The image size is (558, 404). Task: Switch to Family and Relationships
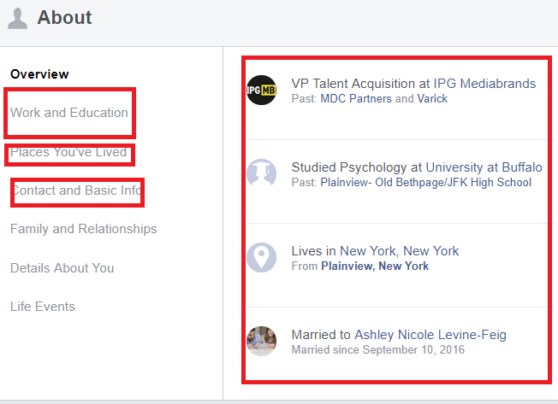point(83,229)
